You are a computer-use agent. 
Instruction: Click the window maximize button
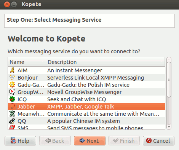coord(14,5)
